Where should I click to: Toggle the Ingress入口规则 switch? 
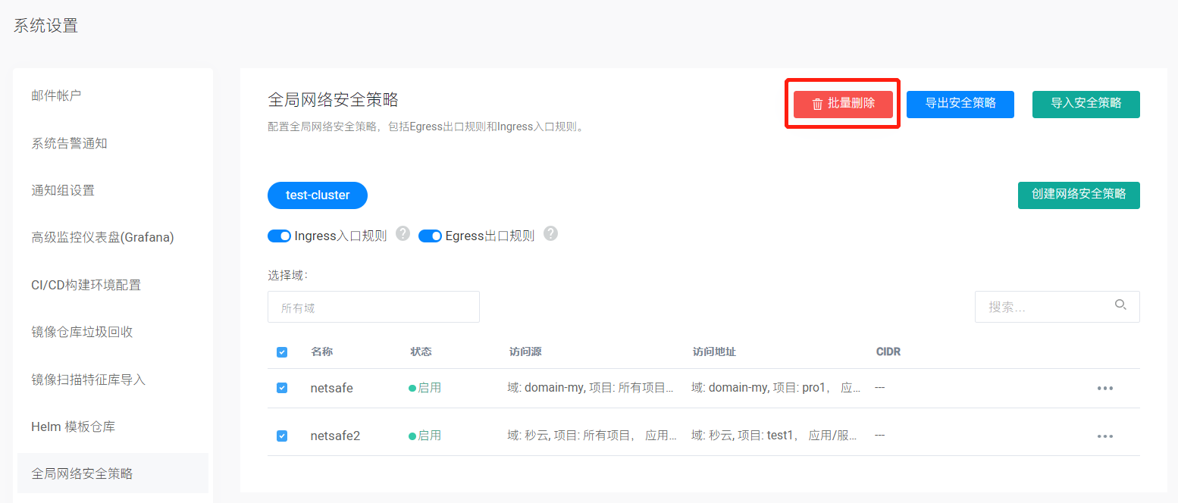pyautogui.click(x=280, y=236)
